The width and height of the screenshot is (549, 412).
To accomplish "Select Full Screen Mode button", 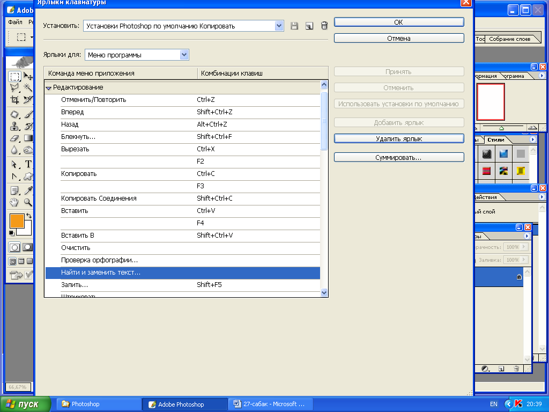I will coord(30,261).
